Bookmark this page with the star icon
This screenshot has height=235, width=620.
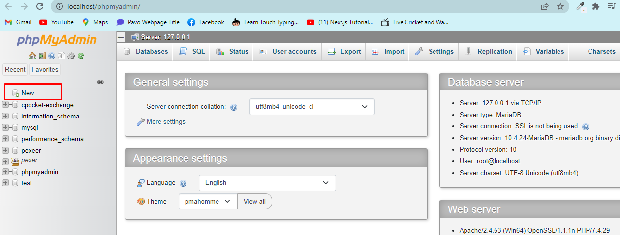560,6
